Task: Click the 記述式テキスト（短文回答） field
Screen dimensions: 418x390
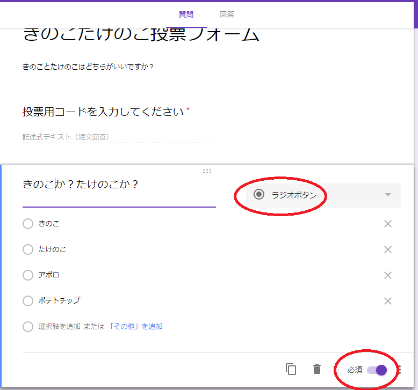Action: coord(117,137)
